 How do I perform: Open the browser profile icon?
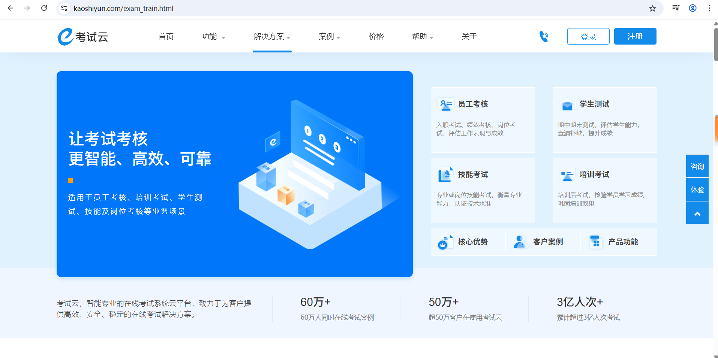click(693, 8)
